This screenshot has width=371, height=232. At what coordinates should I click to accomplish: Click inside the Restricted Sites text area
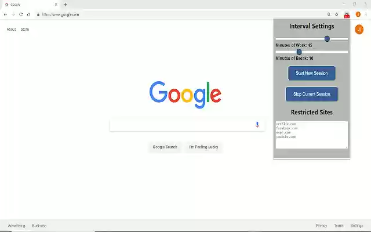(x=312, y=135)
